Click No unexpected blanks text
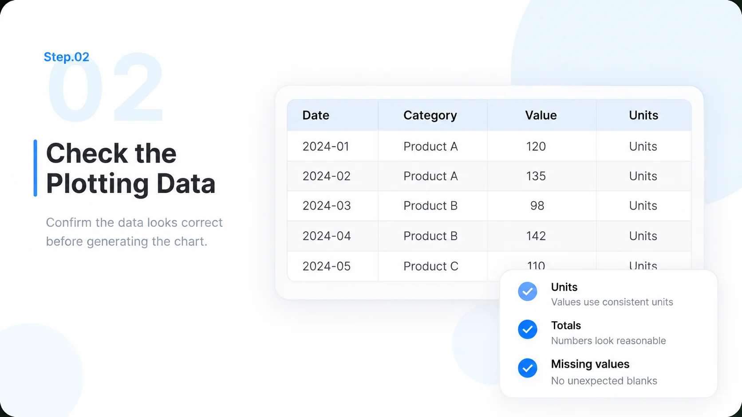742x417 pixels. pyautogui.click(x=604, y=381)
